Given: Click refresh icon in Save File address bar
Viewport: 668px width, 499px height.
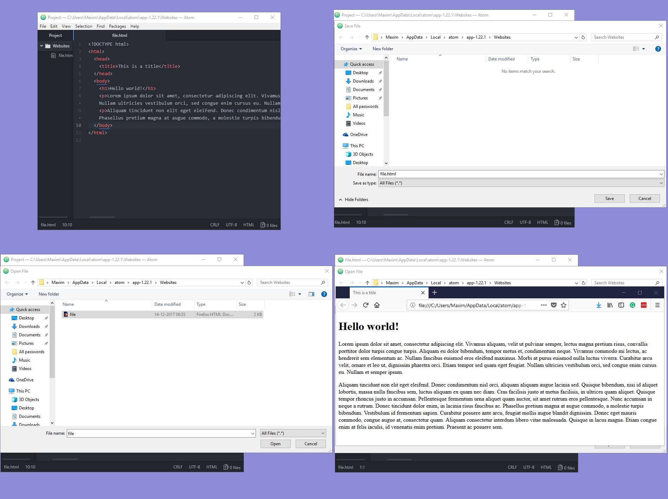Looking at the screenshot, I should point(583,37).
